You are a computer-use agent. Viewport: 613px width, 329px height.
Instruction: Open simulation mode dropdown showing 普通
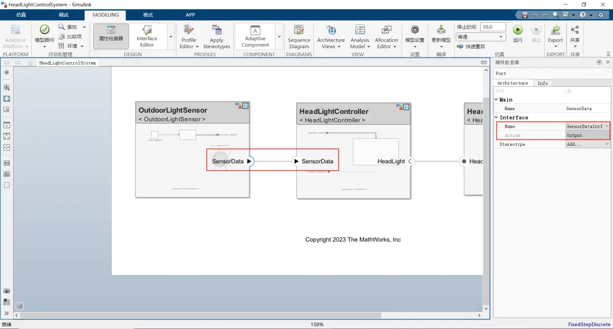coord(481,37)
